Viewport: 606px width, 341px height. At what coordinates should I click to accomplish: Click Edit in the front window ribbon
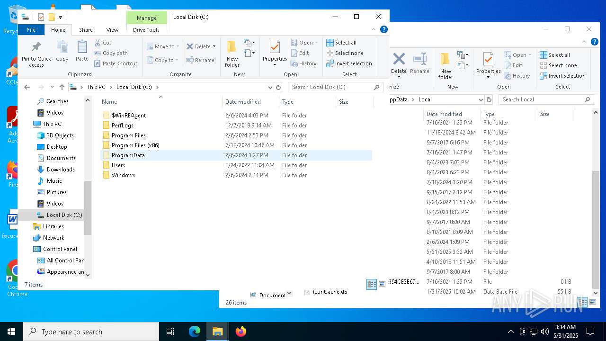click(x=300, y=53)
